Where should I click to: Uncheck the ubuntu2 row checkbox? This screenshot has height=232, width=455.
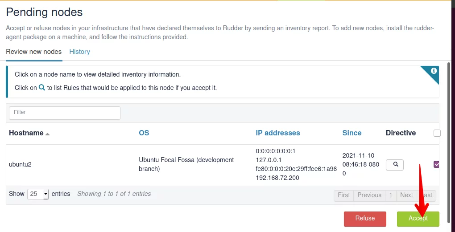tap(436, 164)
